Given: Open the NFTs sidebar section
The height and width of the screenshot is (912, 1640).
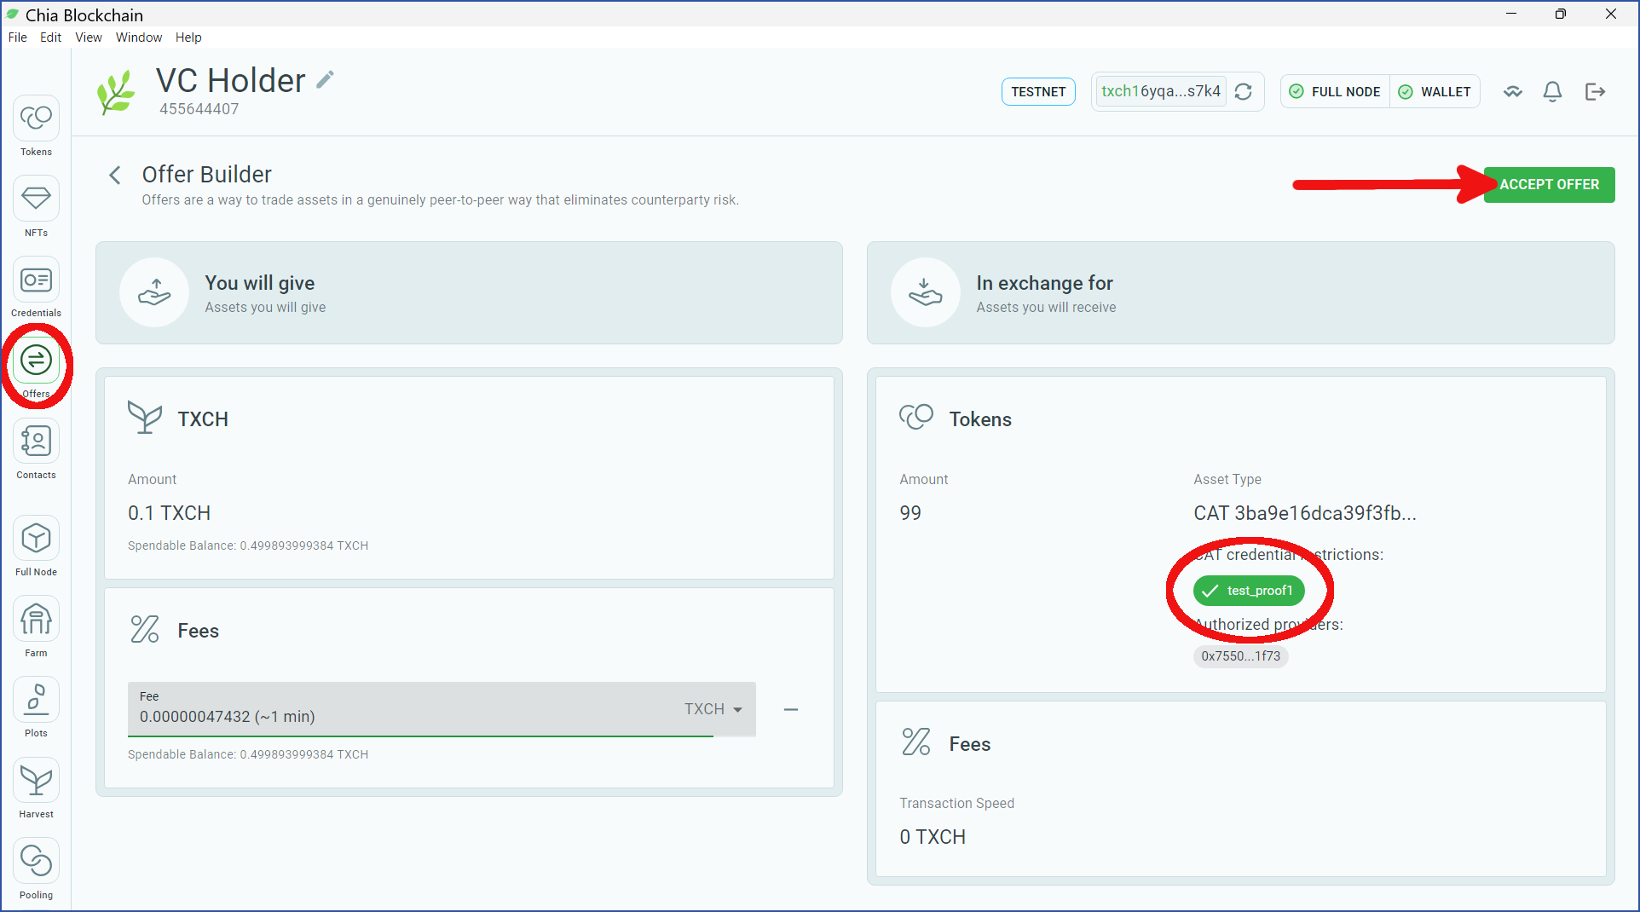Looking at the screenshot, I should (36, 207).
